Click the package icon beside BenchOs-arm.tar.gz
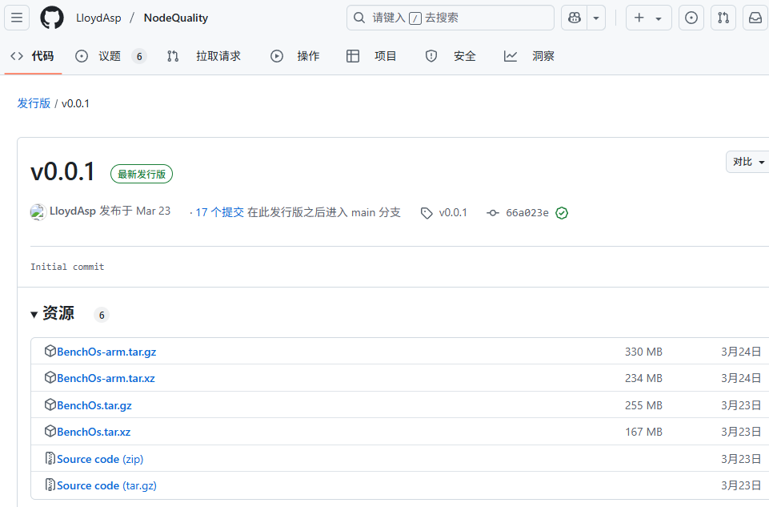Image resolution: width=769 pixels, height=507 pixels. pos(50,351)
